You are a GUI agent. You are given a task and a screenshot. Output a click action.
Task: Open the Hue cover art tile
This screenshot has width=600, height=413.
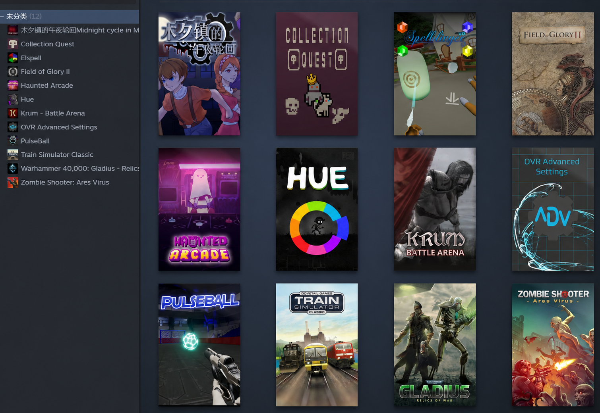(317, 209)
